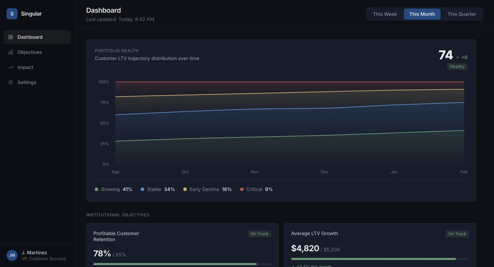Toggle the Growing legend series

coord(113,189)
